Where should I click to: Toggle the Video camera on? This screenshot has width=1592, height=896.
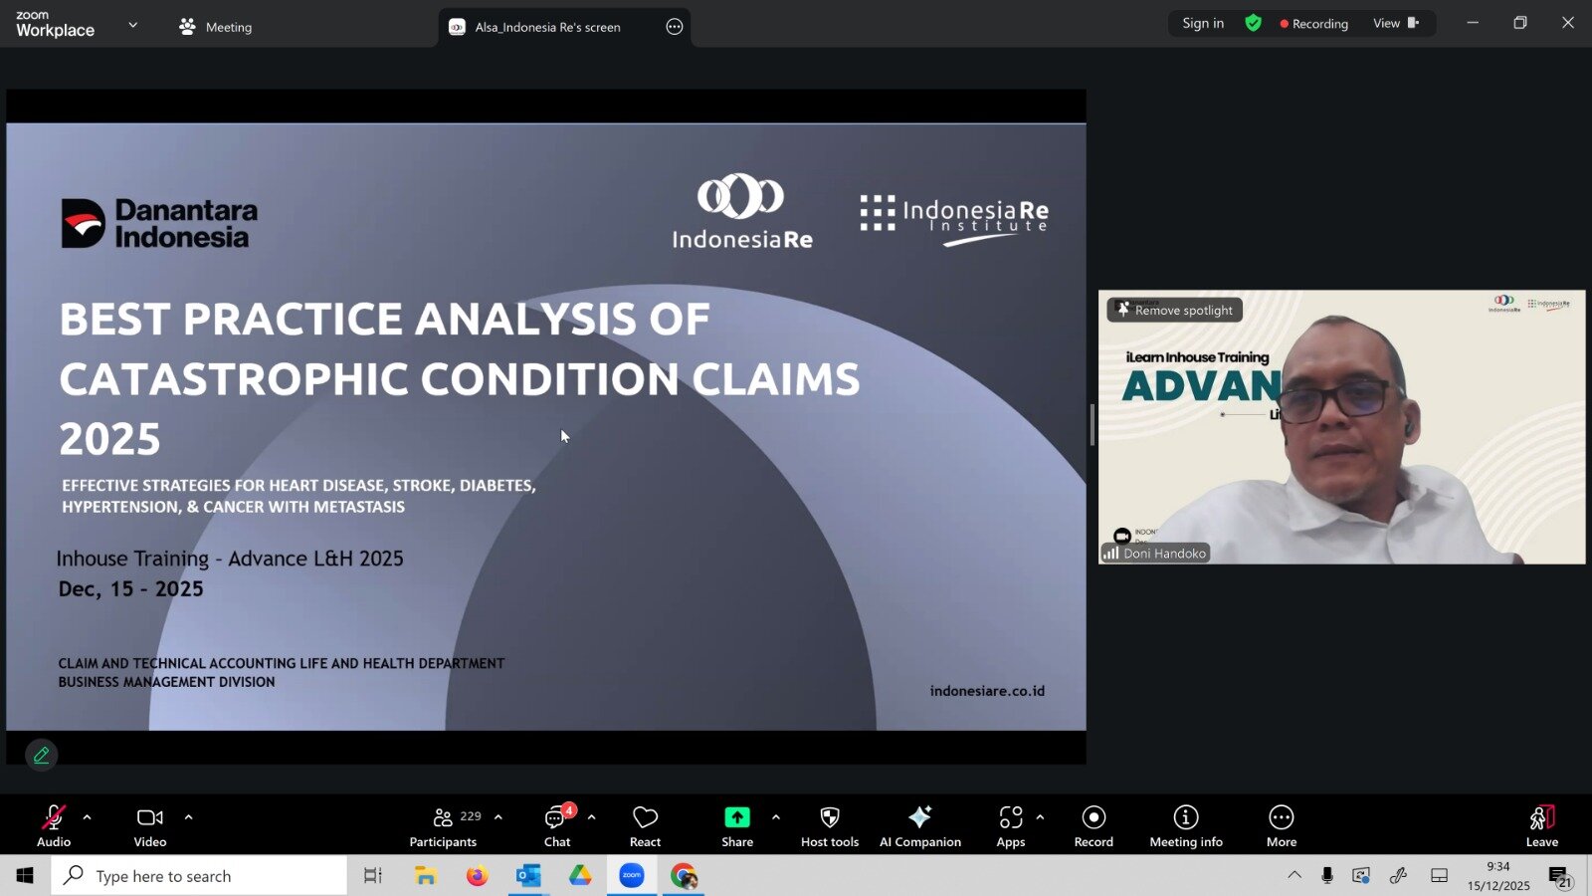click(150, 826)
